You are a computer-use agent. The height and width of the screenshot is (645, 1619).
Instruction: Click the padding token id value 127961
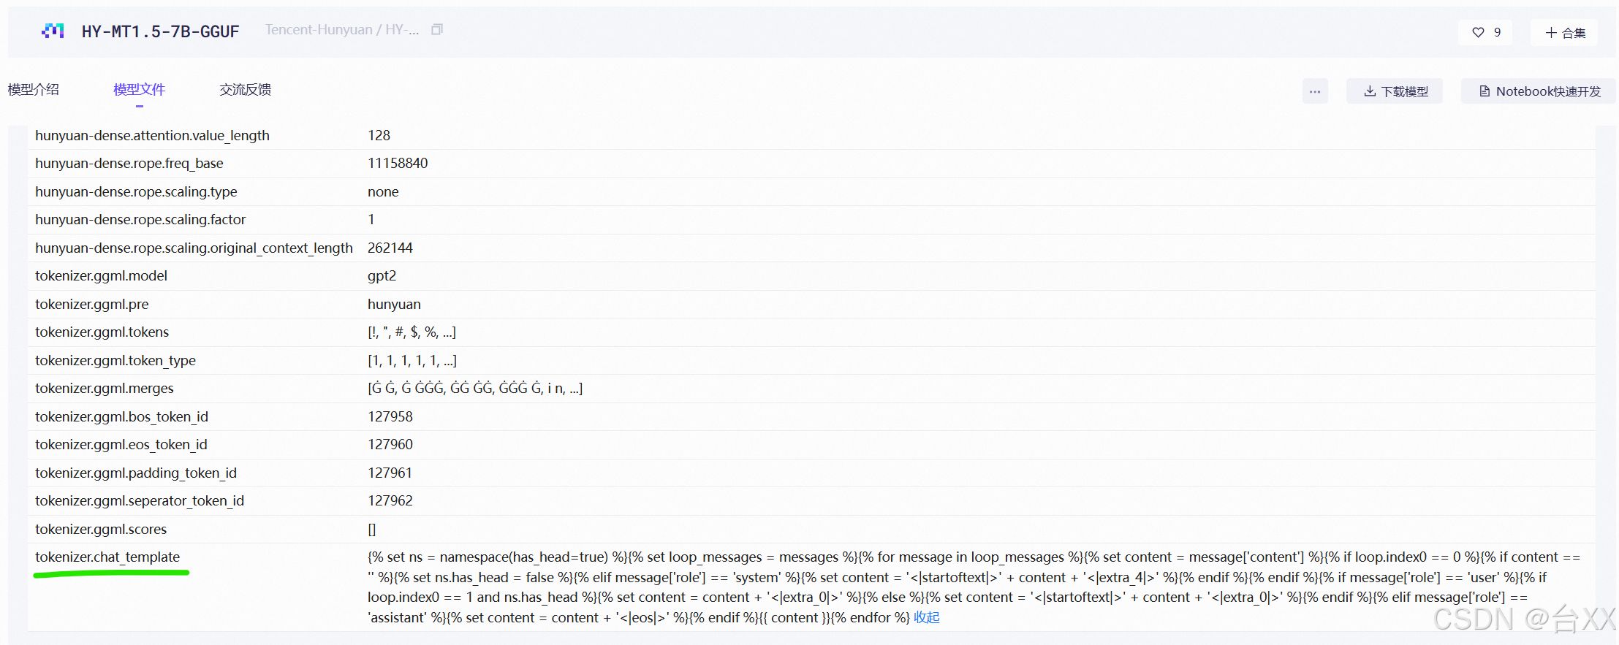(x=390, y=473)
